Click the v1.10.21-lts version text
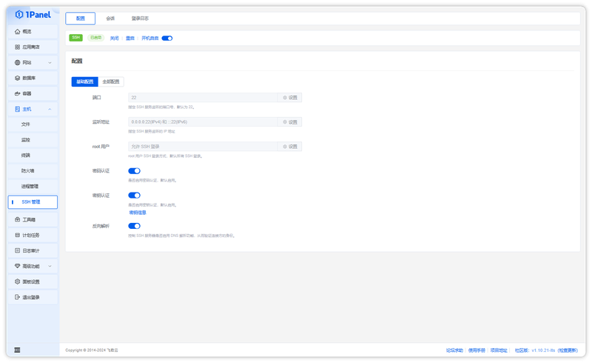The width and height of the screenshot is (592, 363). [543, 350]
